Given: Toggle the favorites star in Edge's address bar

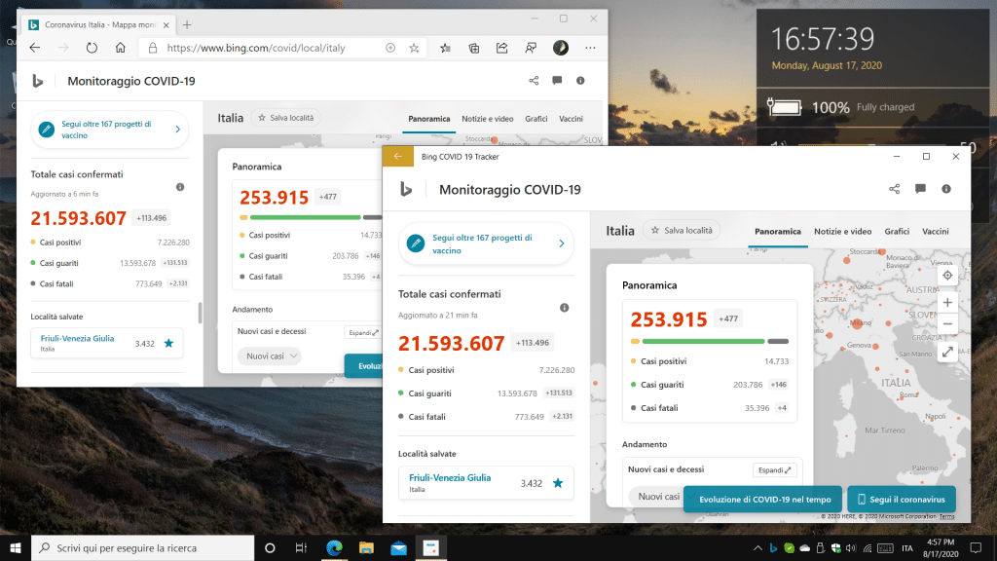Looking at the screenshot, I should pos(414,47).
